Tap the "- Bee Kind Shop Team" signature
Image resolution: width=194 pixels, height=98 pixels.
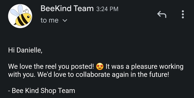(42, 91)
